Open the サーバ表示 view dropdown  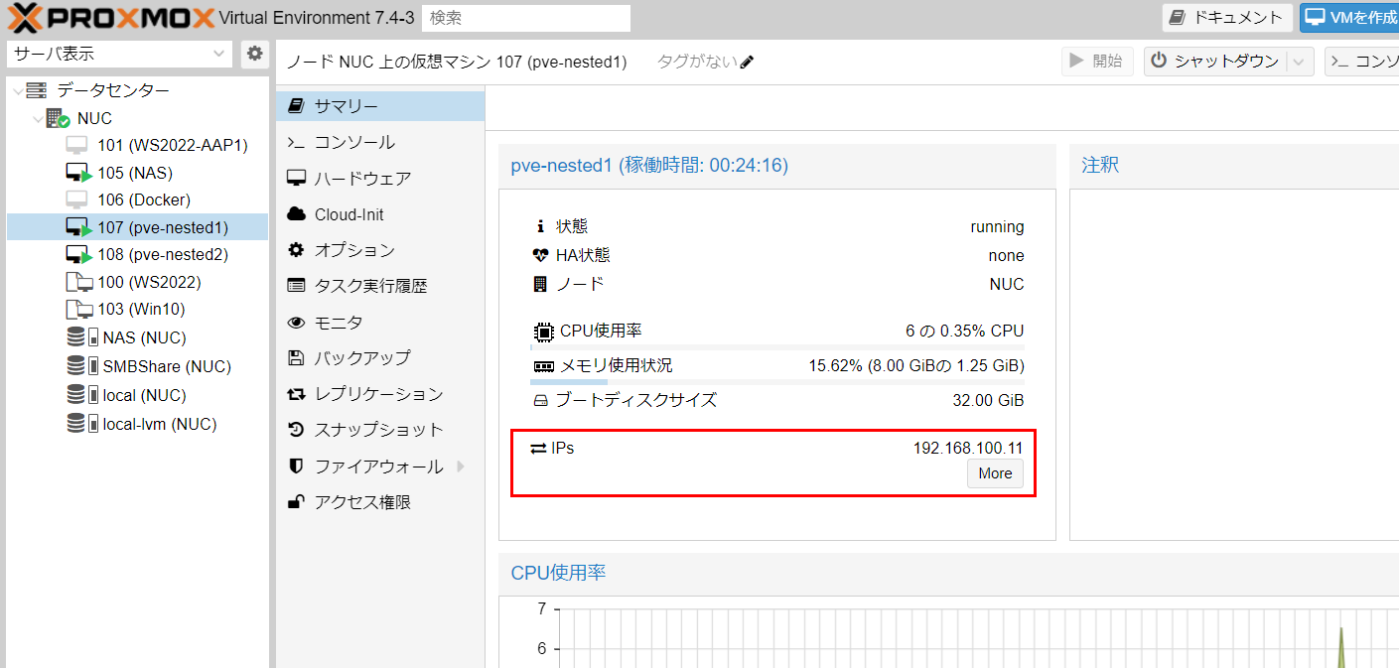219,54
